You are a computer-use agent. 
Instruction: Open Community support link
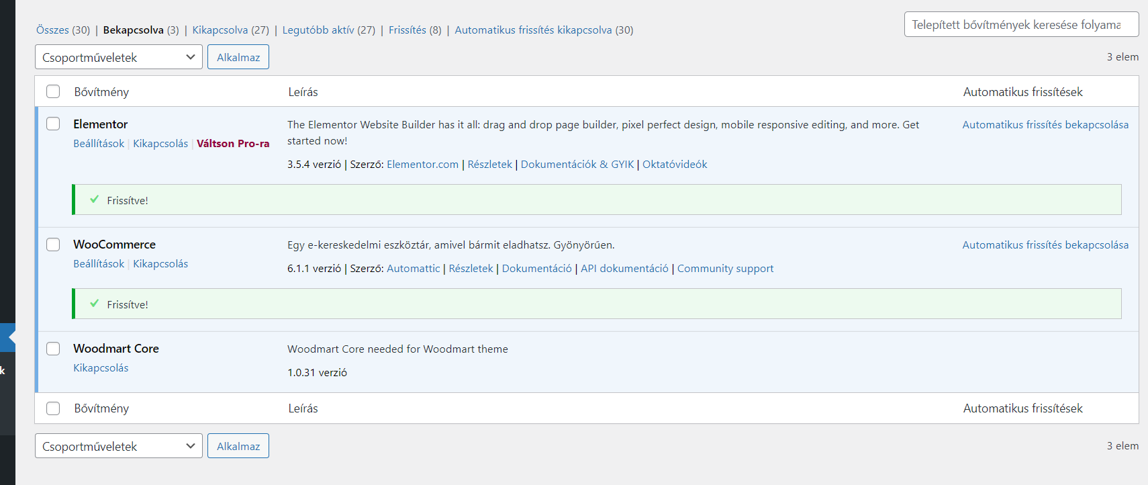click(725, 268)
